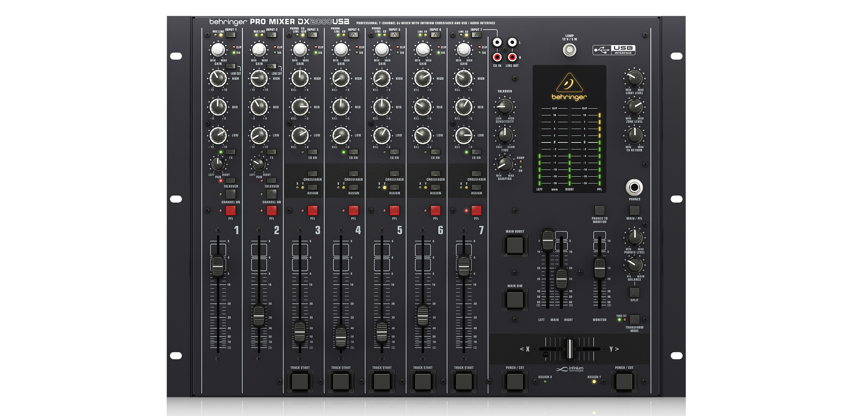Toggle the SPLIT button under the balance knob
The width and height of the screenshot is (853, 416).
tap(634, 292)
